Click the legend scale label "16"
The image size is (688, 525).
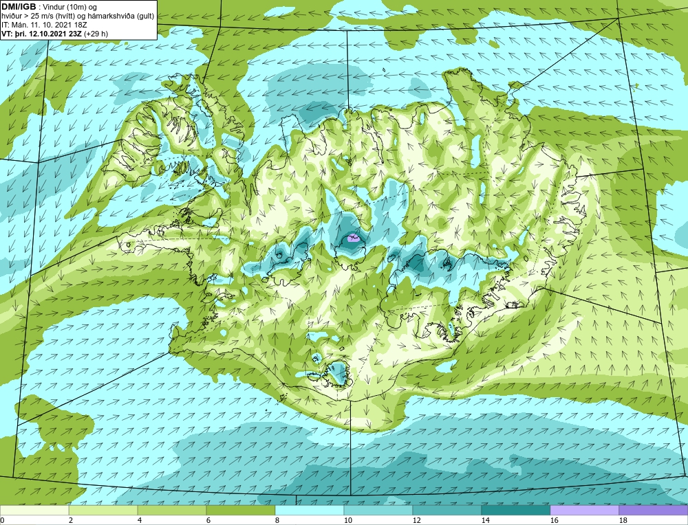[554, 520]
